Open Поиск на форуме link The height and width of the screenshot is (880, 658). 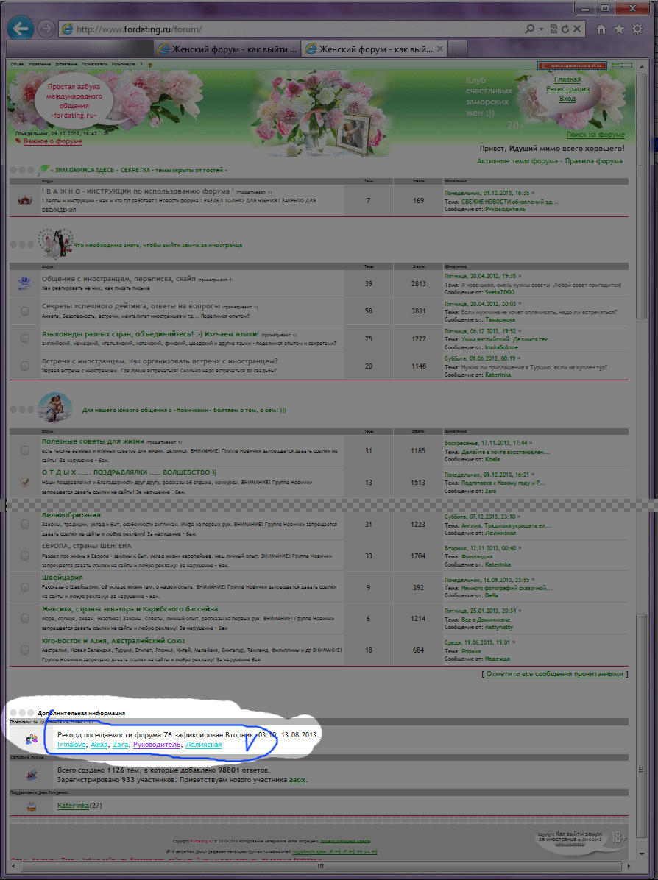tap(595, 135)
